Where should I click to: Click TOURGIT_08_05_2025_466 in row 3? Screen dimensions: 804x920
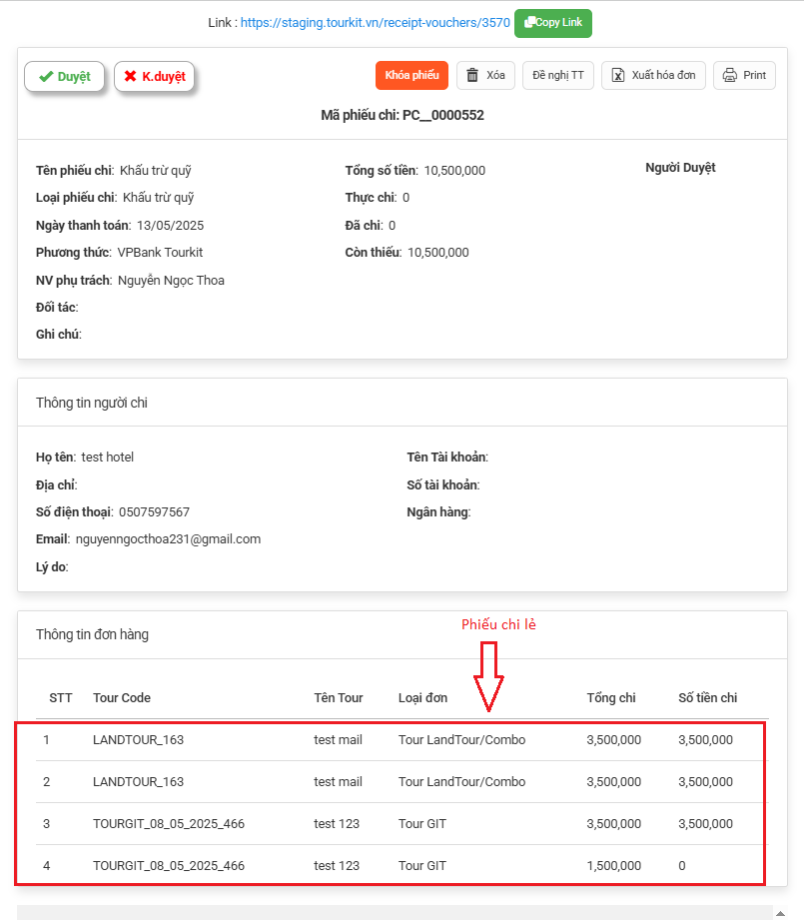[169, 824]
